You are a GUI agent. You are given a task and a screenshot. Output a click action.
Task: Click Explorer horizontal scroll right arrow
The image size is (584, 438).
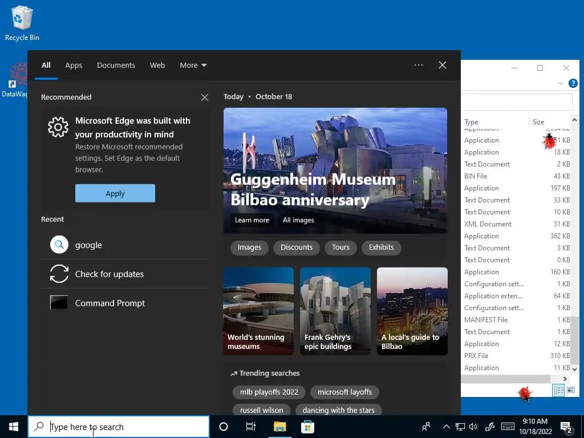point(565,379)
